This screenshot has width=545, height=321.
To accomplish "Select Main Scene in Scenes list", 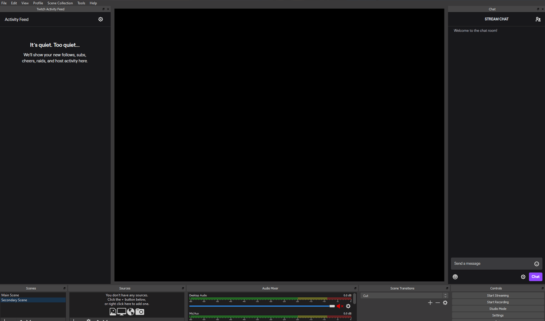I will point(33,295).
